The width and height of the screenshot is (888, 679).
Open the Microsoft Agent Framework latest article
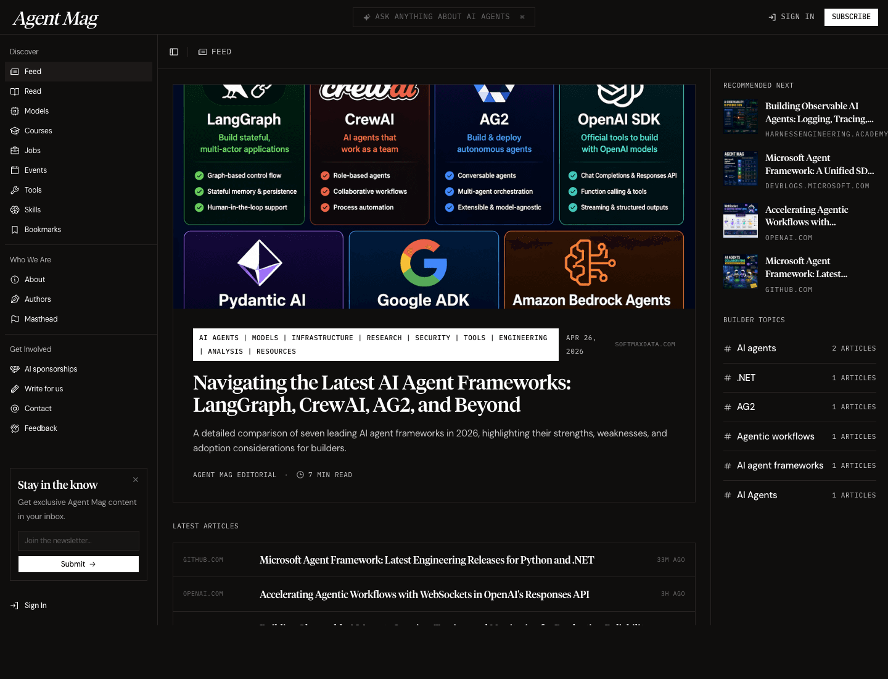(426, 560)
